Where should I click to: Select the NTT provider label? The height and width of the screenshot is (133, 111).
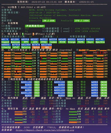pos(26,42)
